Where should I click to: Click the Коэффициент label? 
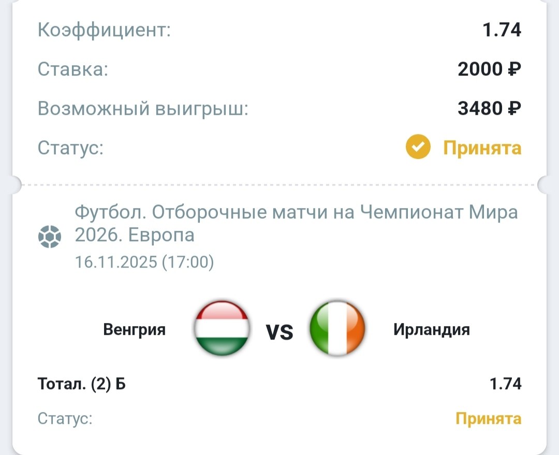tap(104, 30)
